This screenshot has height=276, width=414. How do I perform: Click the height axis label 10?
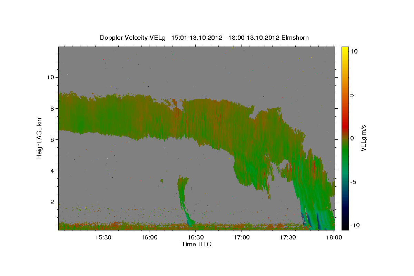[x=50, y=77]
